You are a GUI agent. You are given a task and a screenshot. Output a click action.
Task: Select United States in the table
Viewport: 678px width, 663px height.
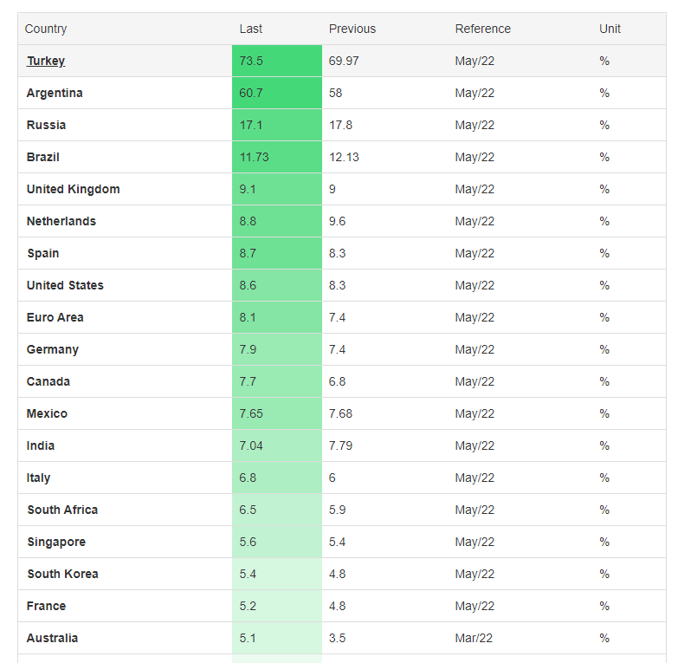point(65,285)
